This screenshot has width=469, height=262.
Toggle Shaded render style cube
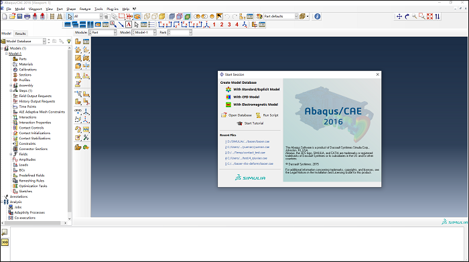coord(162,17)
